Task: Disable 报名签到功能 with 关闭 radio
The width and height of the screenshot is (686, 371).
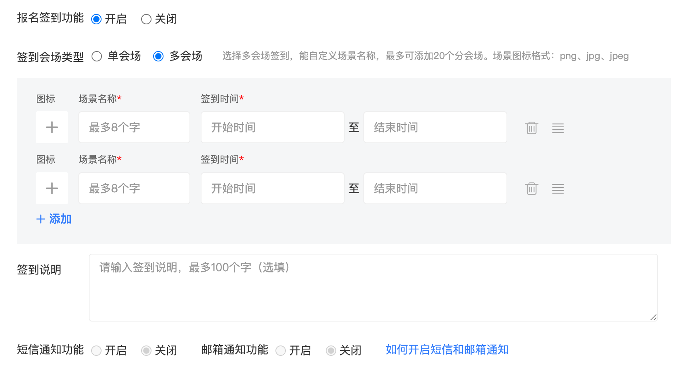Action: click(146, 19)
